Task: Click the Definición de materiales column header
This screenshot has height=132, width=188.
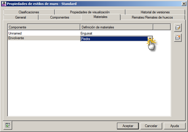Action: click(x=117, y=27)
